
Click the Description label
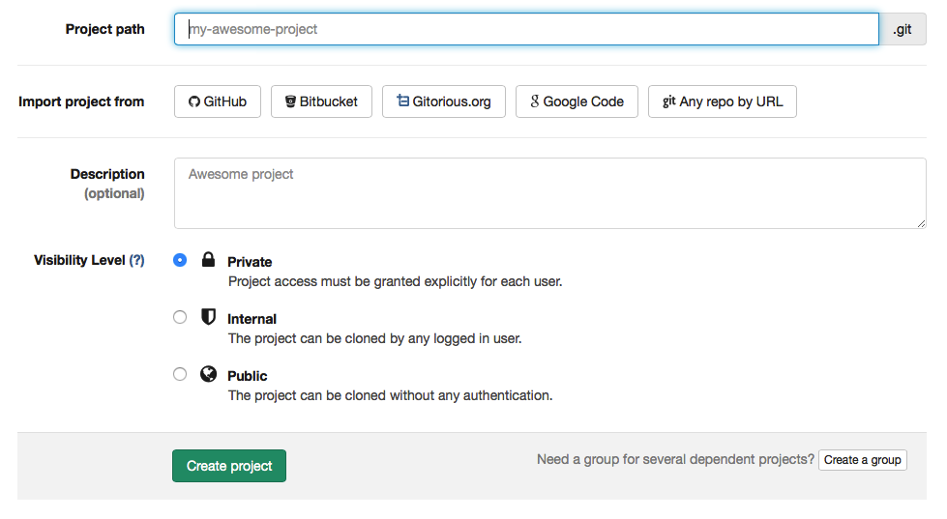coord(107,174)
